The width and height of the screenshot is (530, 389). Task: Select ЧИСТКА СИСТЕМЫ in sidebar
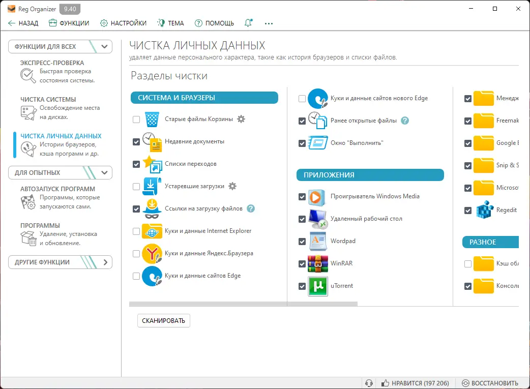pyautogui.click(x=59, y=108)
